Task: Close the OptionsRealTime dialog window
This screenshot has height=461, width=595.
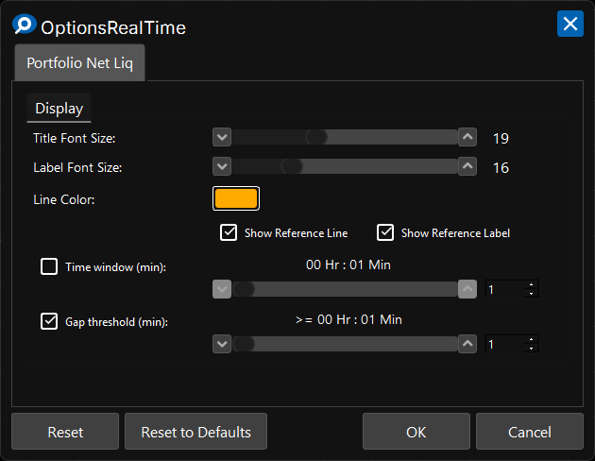Action: coord(569,25)
